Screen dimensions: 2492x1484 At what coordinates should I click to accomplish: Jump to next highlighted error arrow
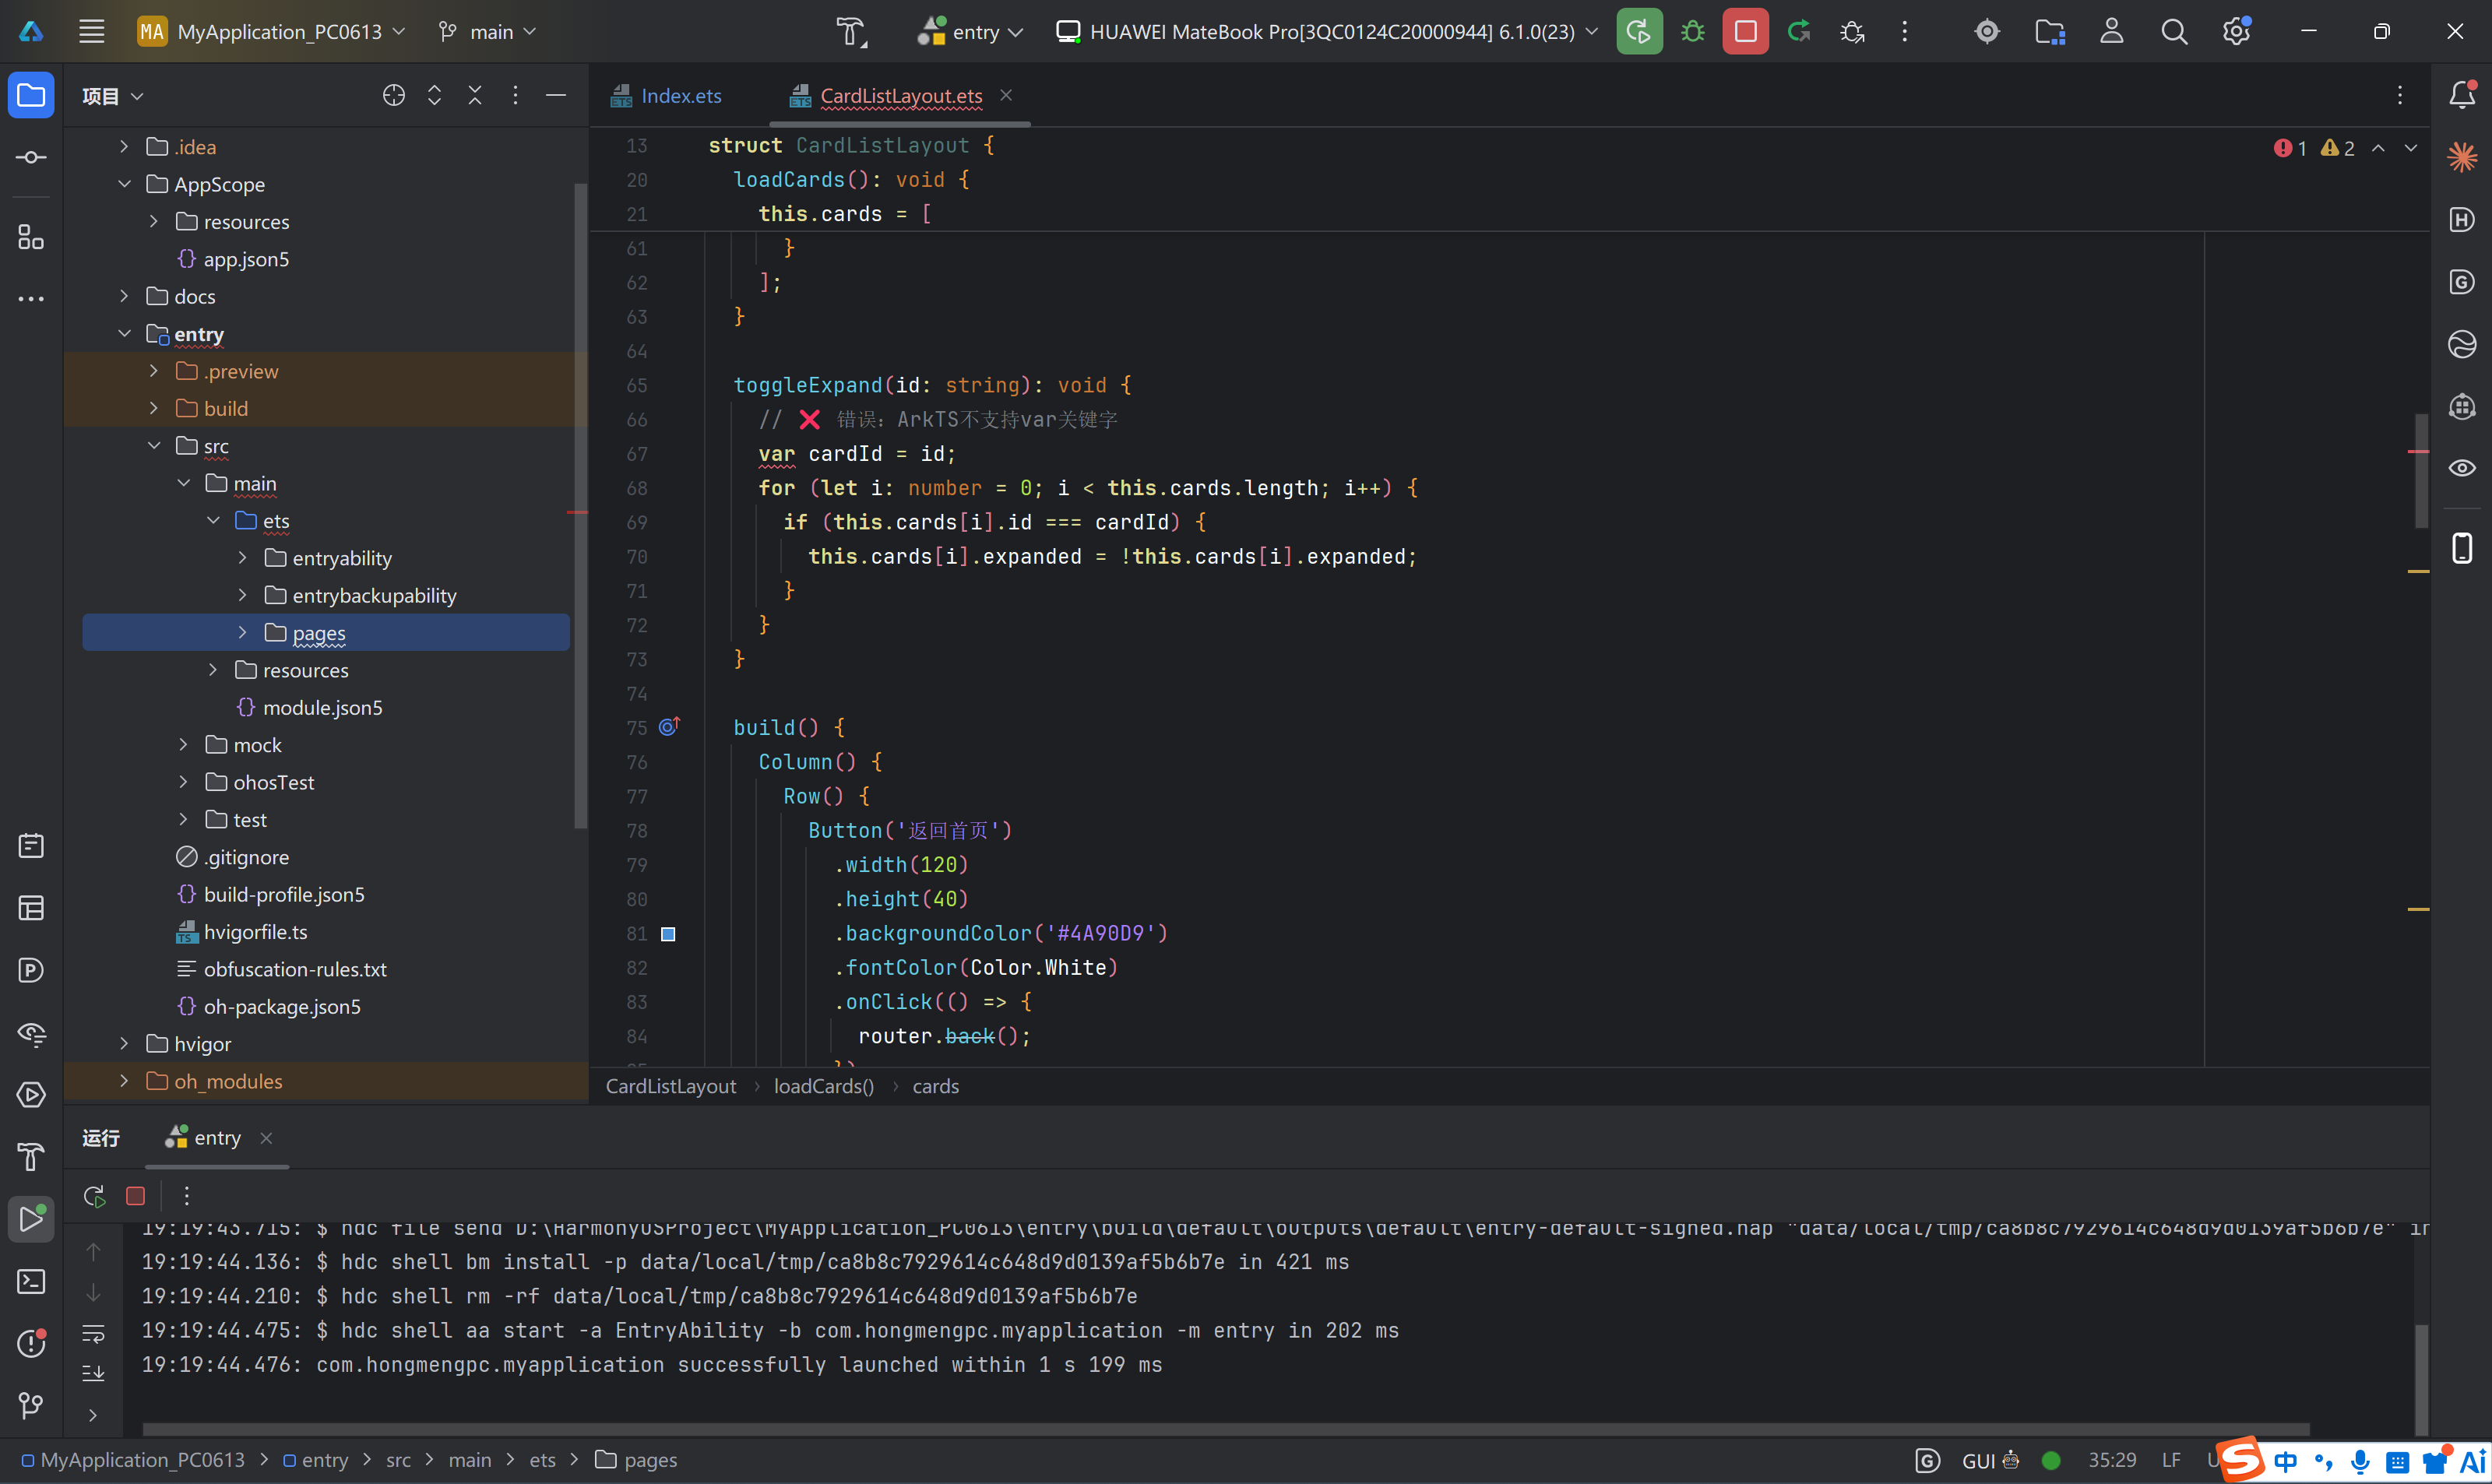point(2411,148)
